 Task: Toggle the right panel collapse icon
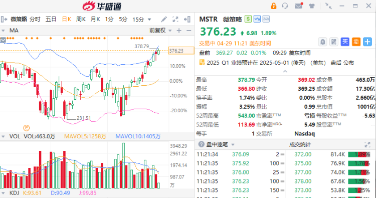point(187,19)
